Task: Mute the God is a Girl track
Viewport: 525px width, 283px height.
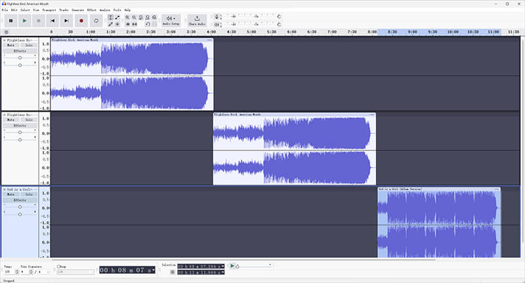Action: (x=11, y=194)
